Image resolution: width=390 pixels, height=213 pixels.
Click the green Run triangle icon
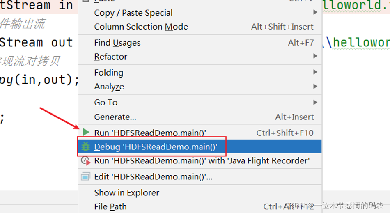pyautogui.click(x=86, y=132)
